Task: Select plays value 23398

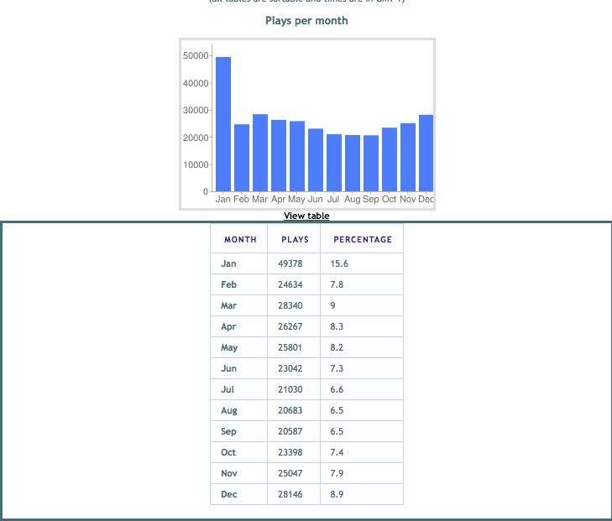Action: pyautogui.click(x=290, y=453)
